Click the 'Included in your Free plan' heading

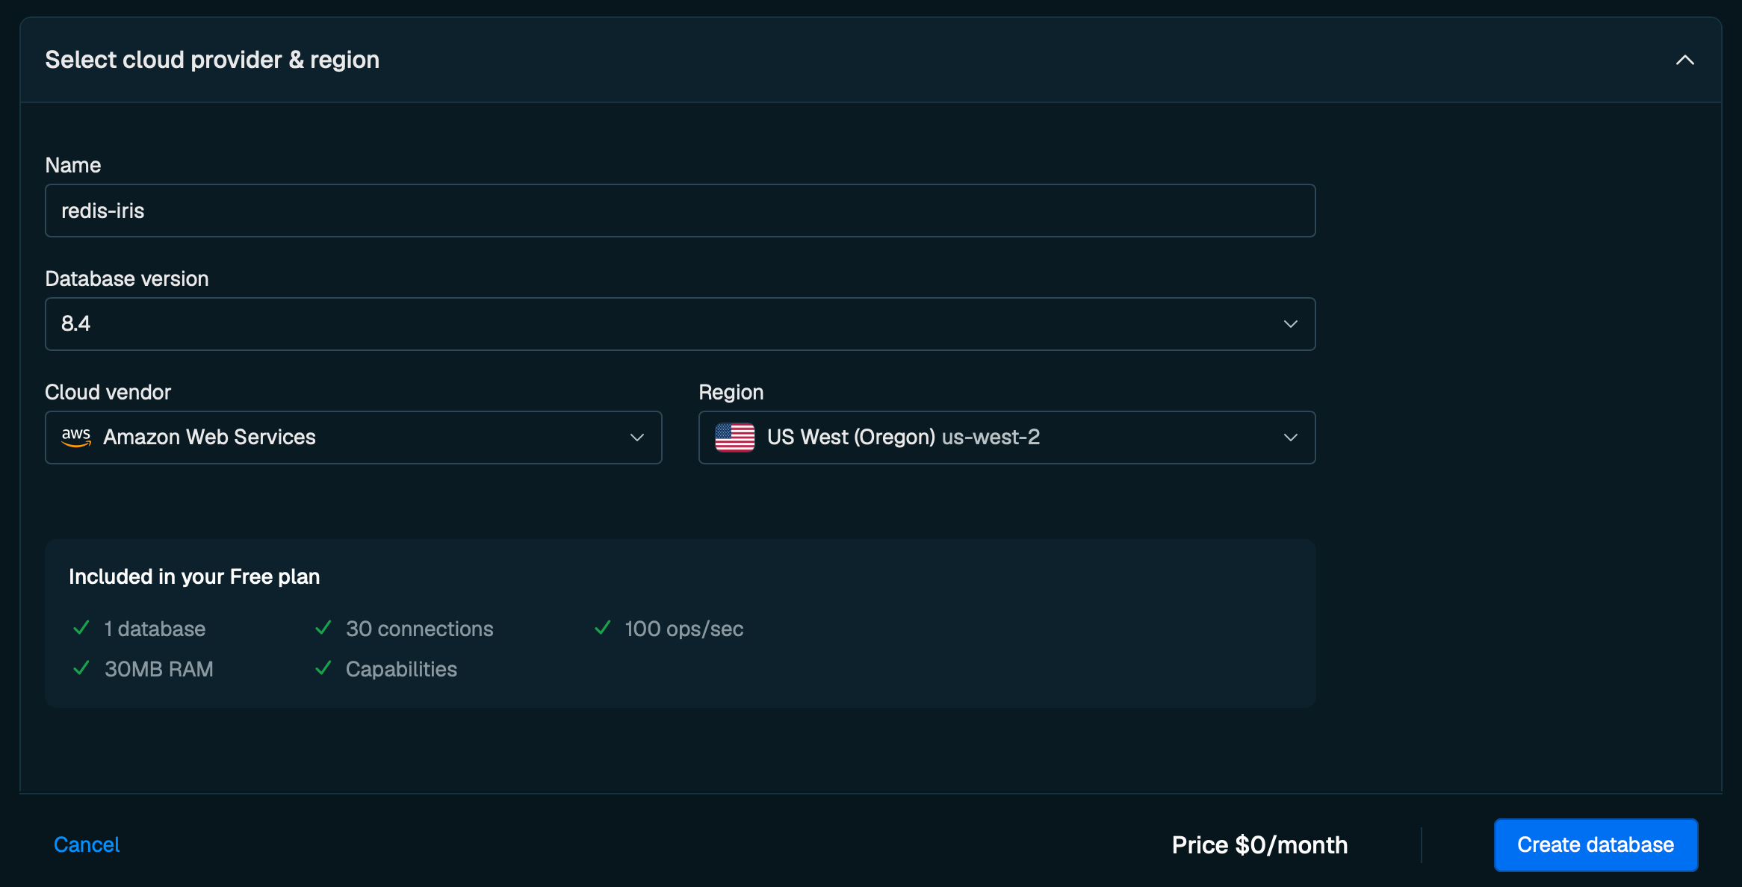pyautogui.click(x=194, y=576)
